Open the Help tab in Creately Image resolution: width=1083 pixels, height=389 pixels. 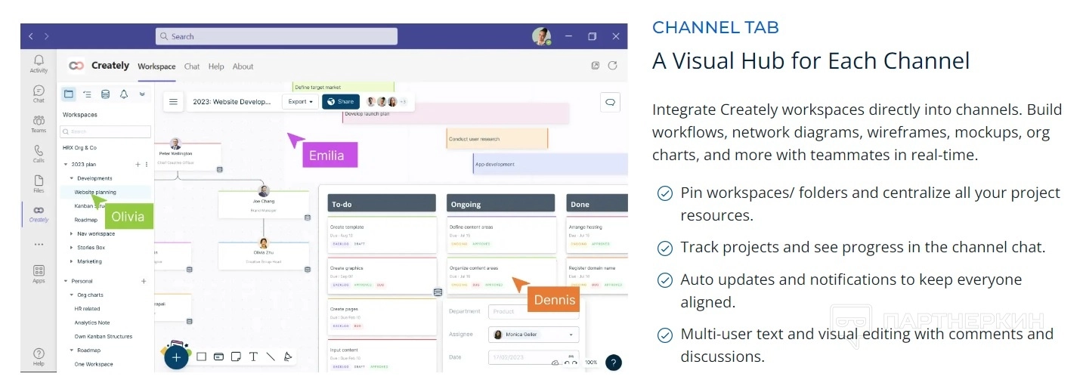click(216, 66)
